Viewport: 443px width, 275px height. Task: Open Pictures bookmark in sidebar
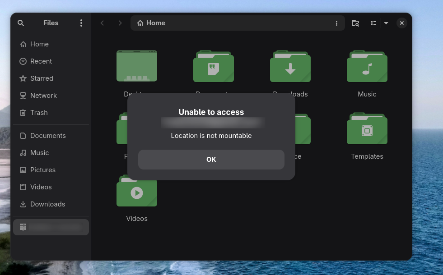tap(51, 170)
